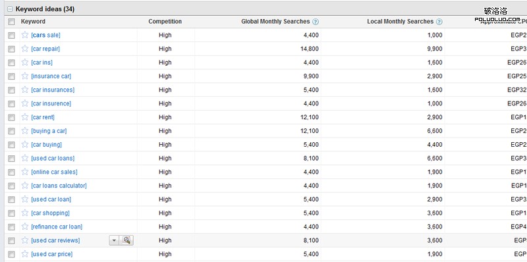527x262 pixels.
Task: Tick the select-all checkbox in header row
Action: coord(11,22)
